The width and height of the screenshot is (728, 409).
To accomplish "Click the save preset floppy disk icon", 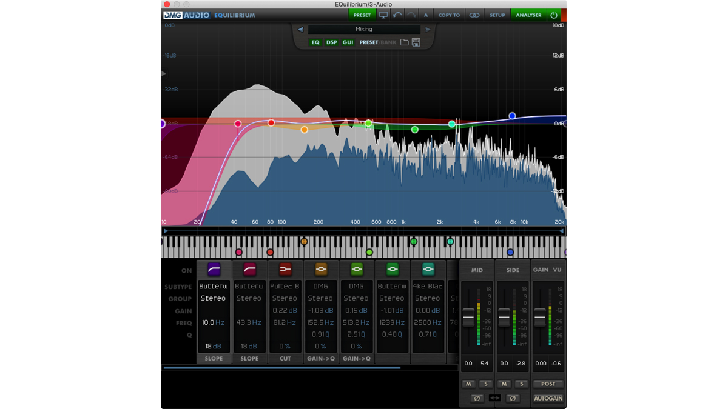I will 416,42.
